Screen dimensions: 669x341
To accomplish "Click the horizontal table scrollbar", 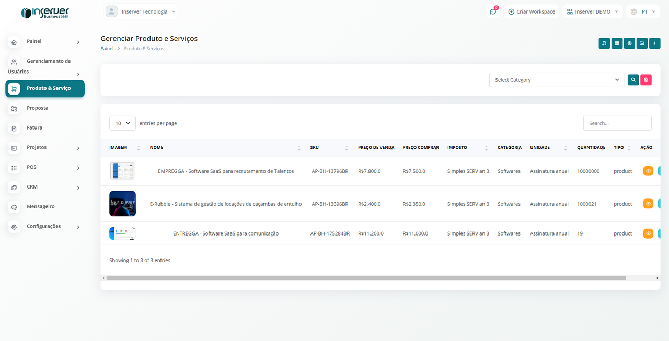I will (x=366, y=278).
